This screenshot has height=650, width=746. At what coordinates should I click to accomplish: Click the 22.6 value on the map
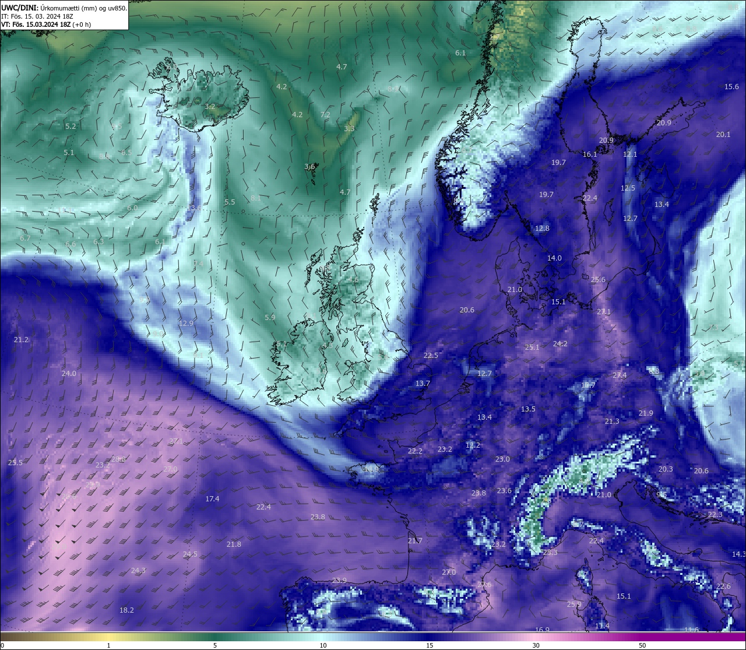[x=723, y=586]
